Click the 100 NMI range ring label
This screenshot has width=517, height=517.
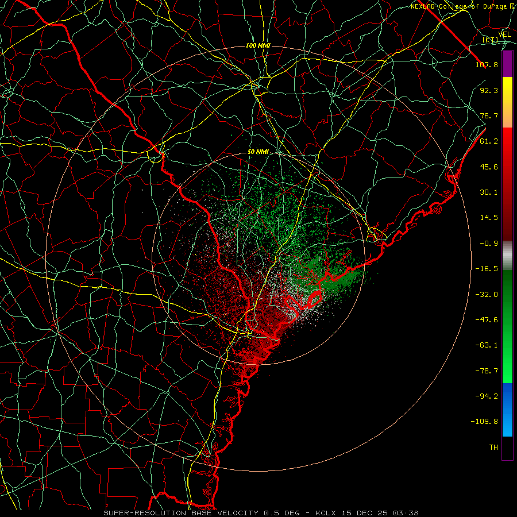click(258, 45)
